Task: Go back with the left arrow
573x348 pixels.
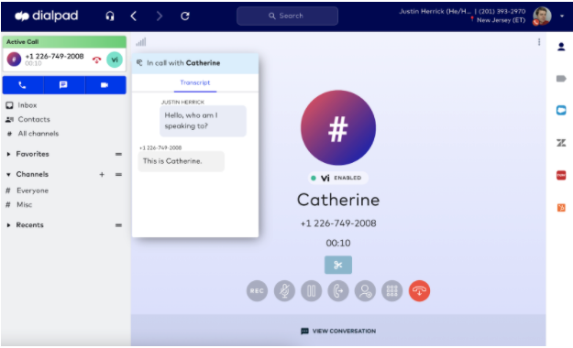Action: click(x=134, y=16)
